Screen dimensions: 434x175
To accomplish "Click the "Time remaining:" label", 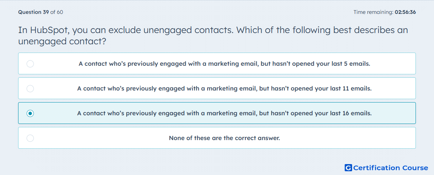I will coord(373,12).
